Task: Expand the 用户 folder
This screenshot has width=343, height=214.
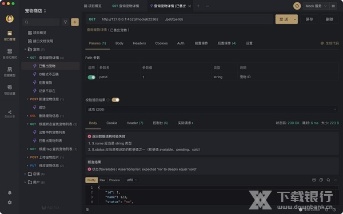Action: pyautogui.click(x=25, y=182)
